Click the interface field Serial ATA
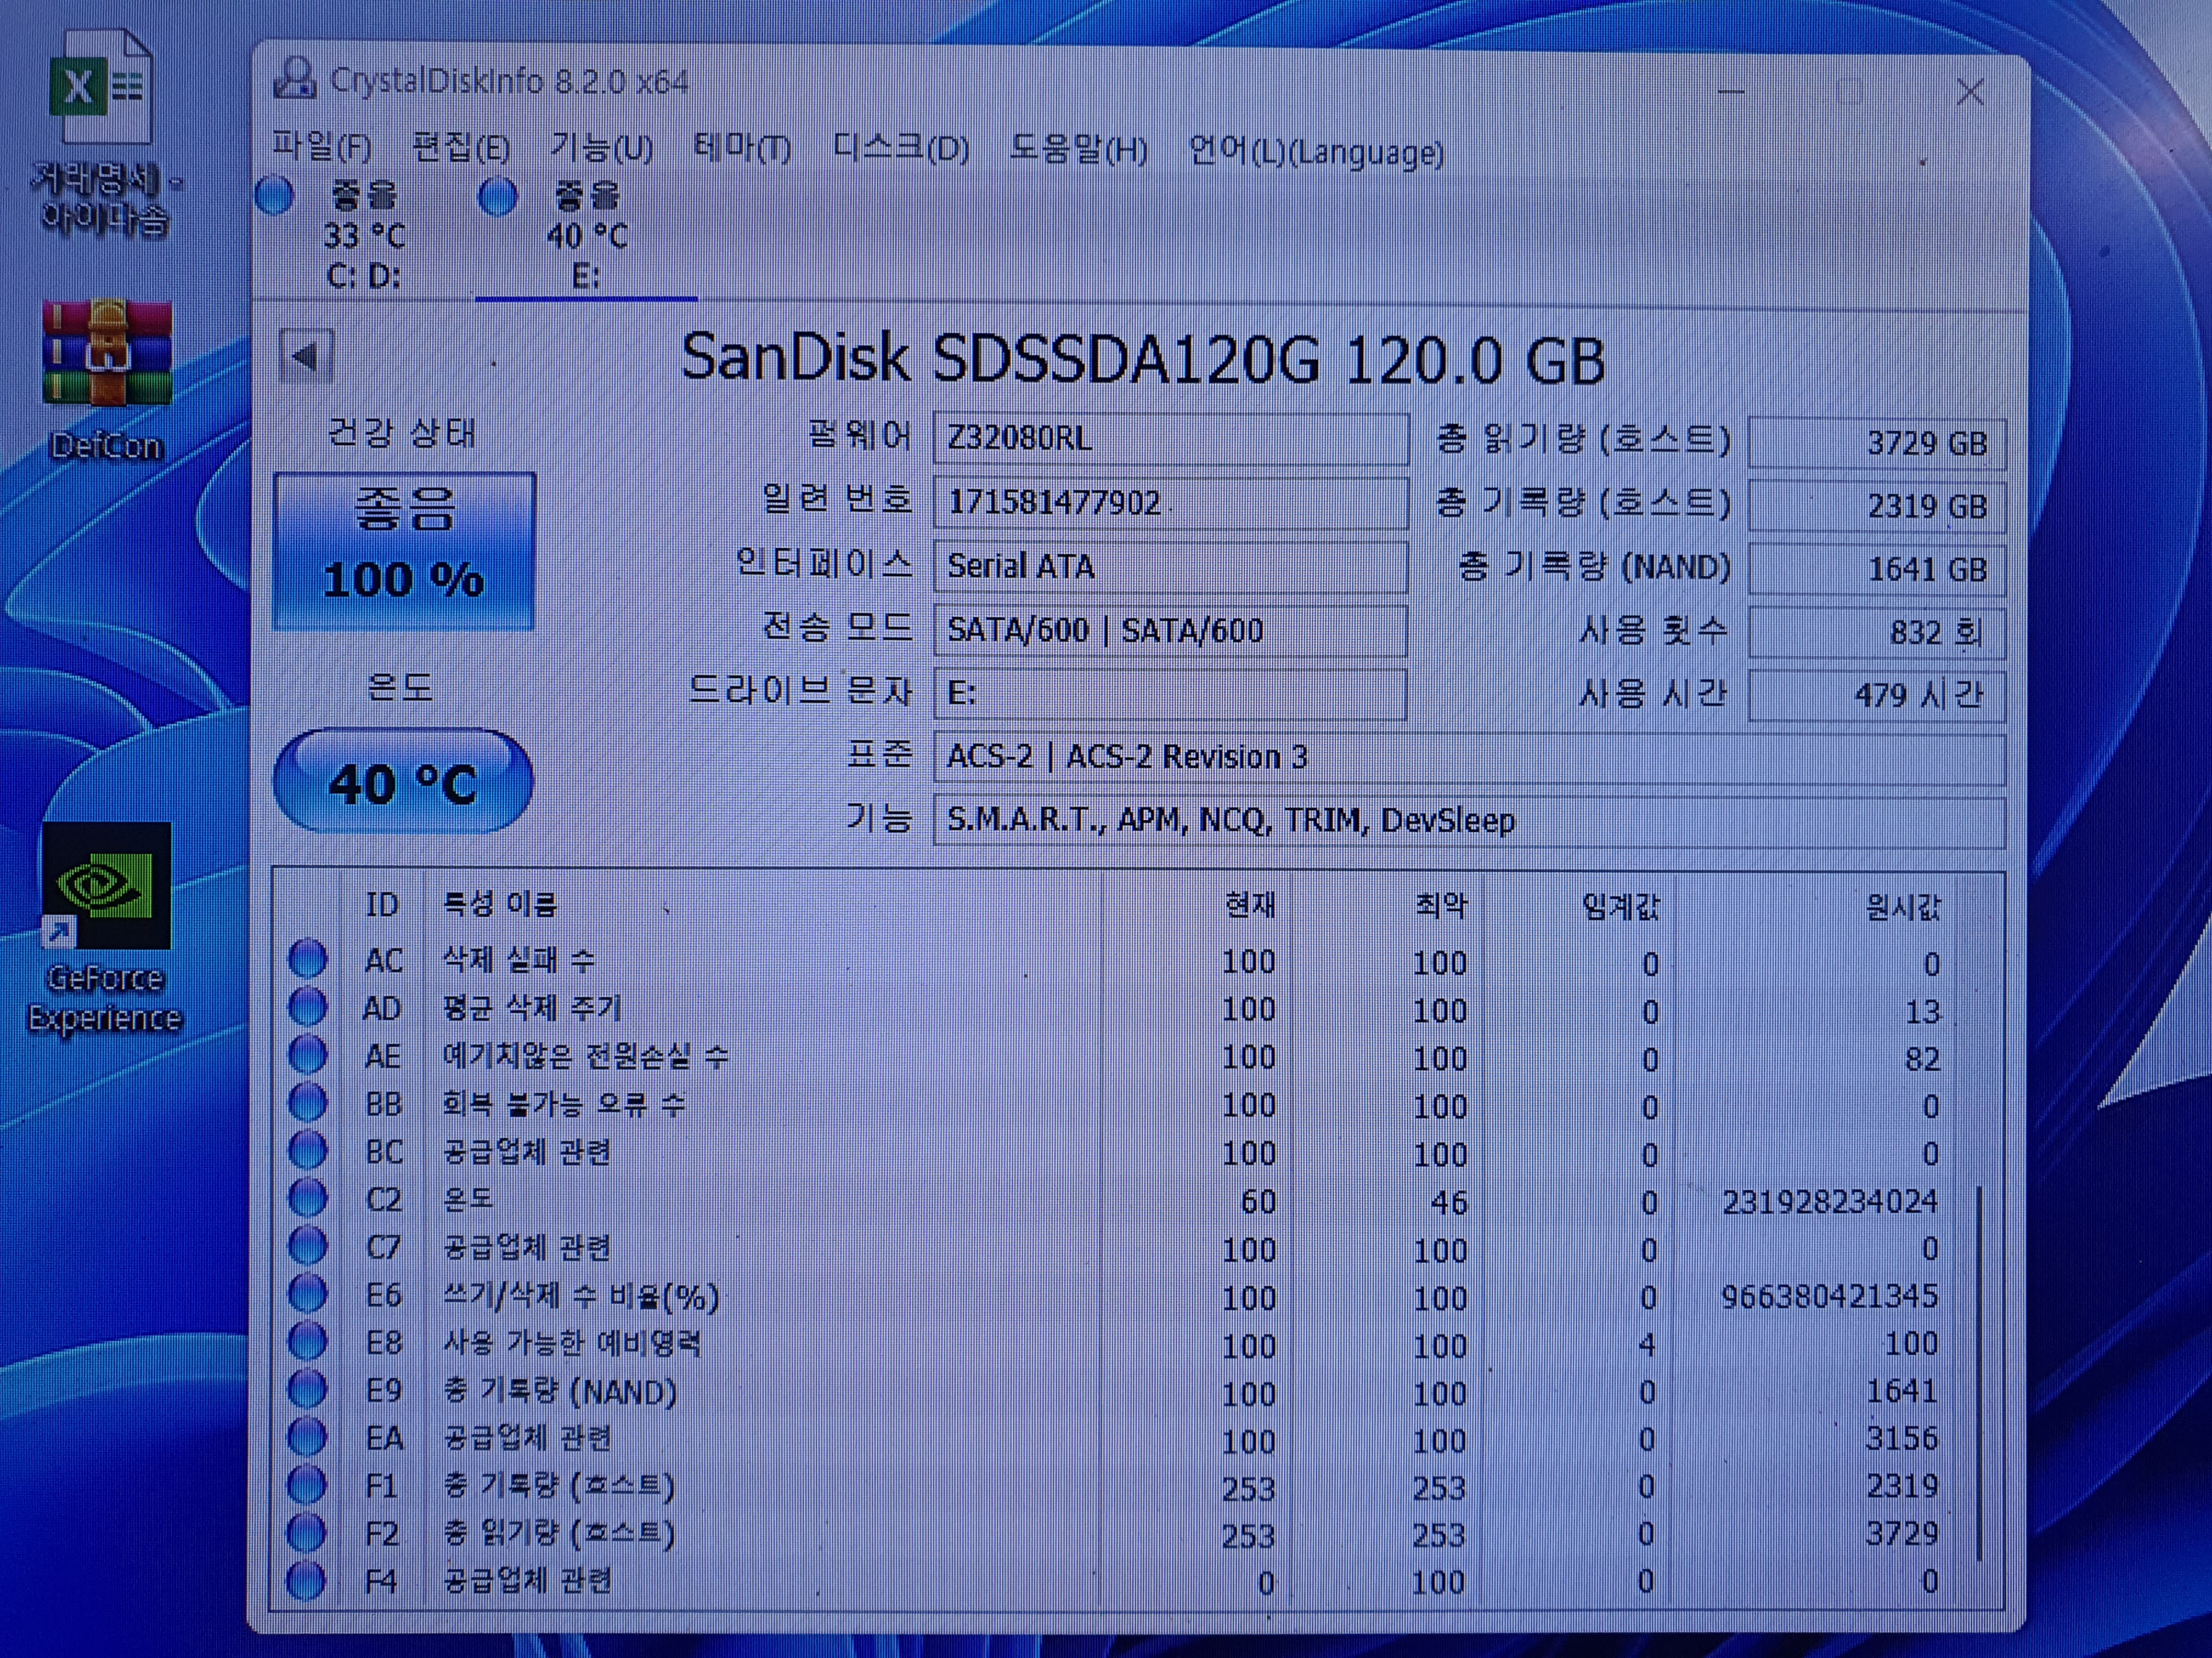This screenshot has width=2212, height=1658. tap(1170, 567)
